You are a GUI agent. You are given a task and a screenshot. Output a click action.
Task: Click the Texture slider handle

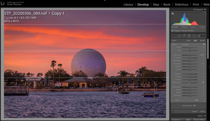pos(190,74)
